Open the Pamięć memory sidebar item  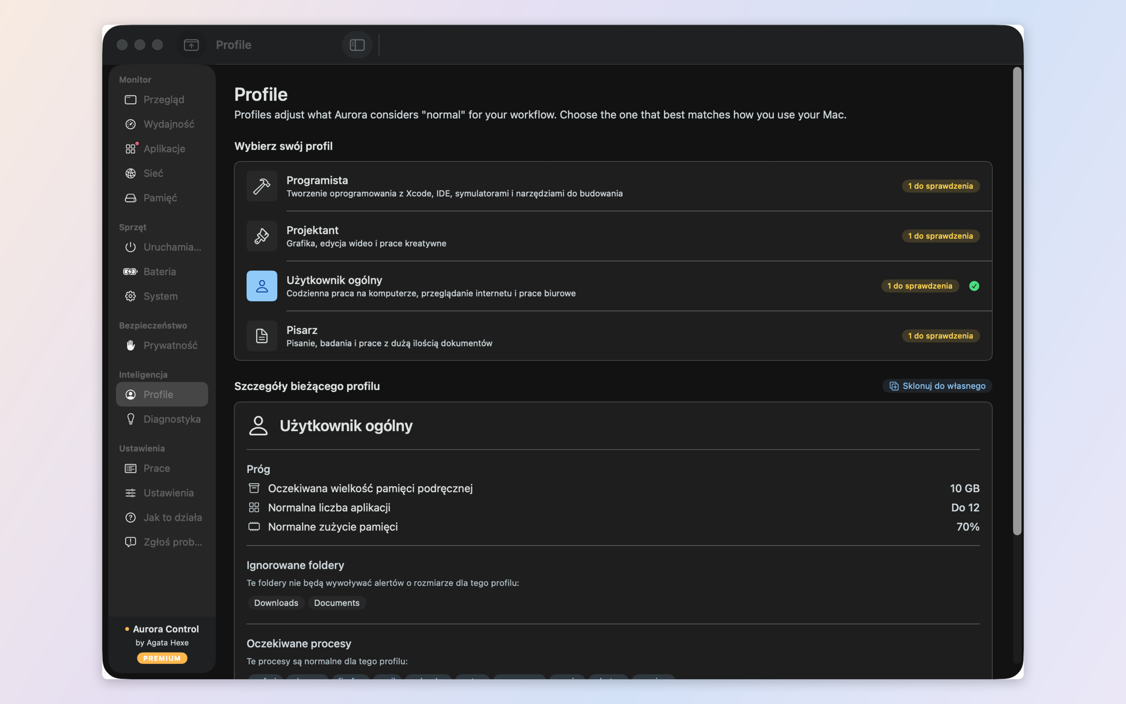[162, 198]
